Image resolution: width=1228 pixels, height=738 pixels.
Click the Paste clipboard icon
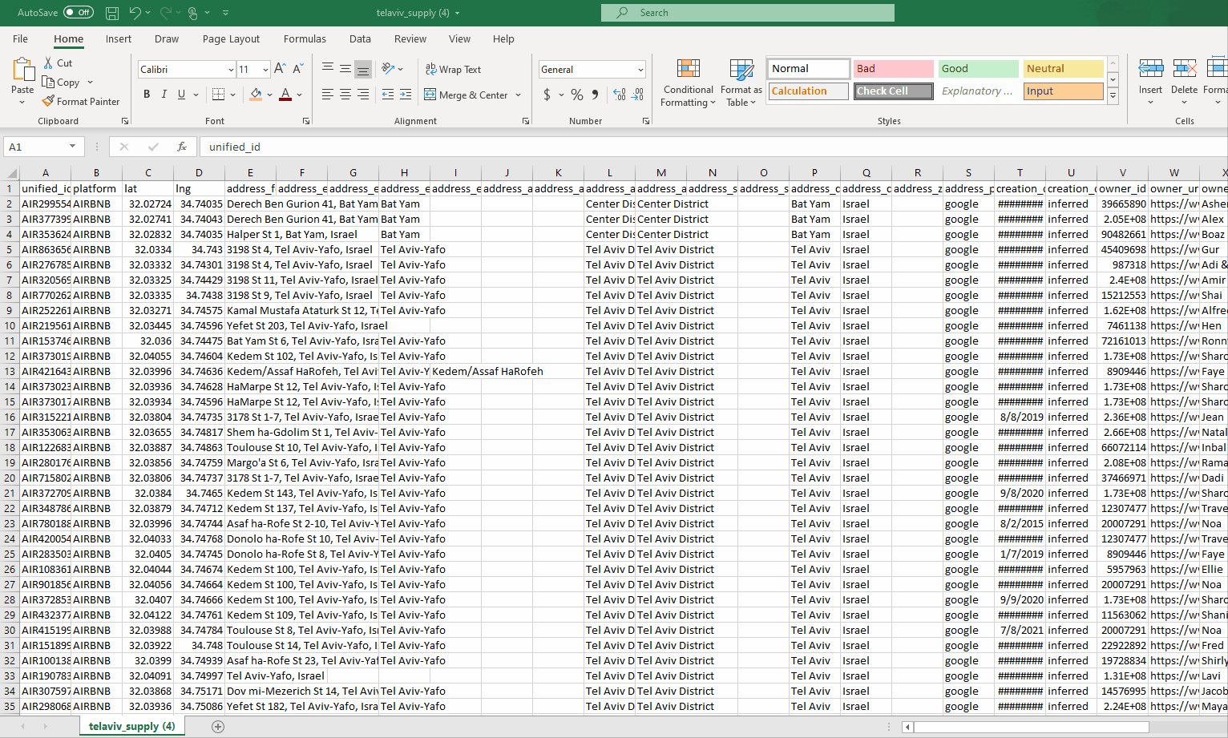coord(22,71)
